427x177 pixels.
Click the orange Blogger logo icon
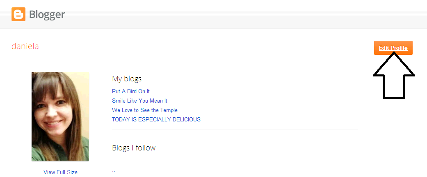[x=18, y=15]
